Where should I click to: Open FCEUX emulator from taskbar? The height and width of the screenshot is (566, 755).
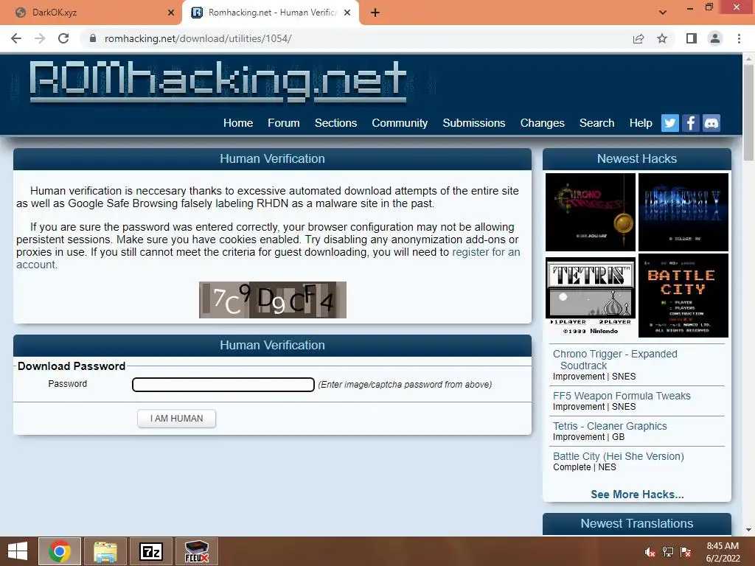coord(197,551)
